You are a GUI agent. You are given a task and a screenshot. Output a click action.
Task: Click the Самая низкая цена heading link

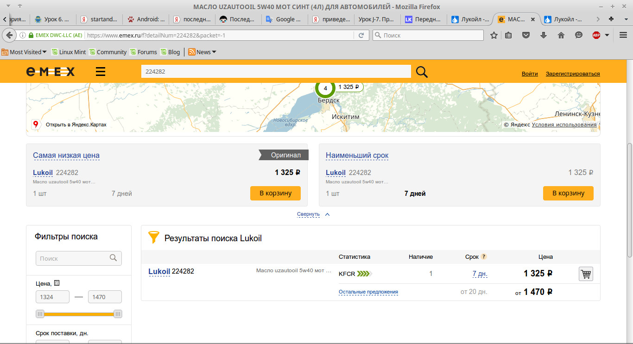click(66, 155)
